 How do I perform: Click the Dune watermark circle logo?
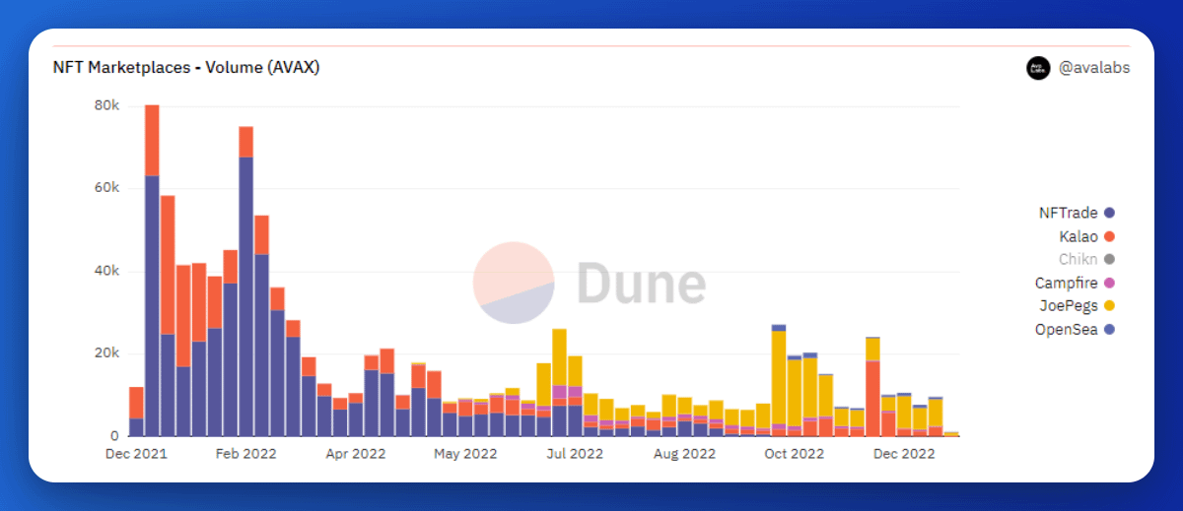(x=514, y=283)
